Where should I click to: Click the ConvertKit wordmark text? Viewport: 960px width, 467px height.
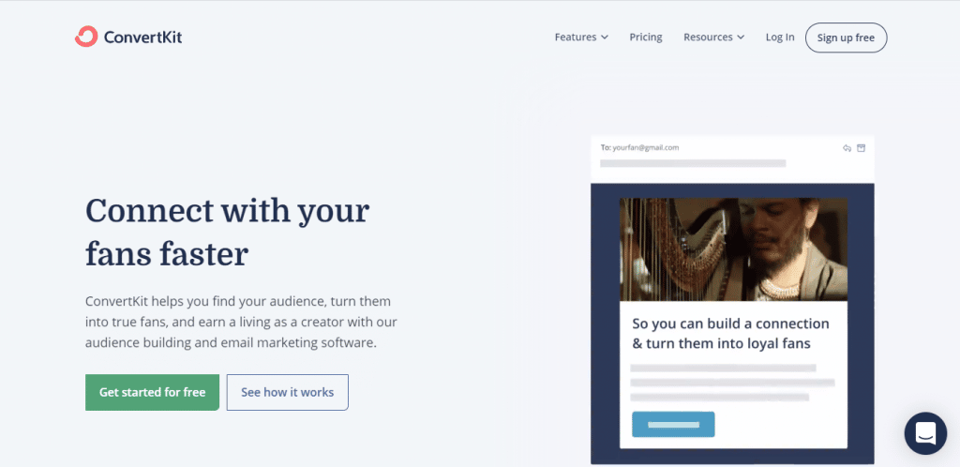pyautogui.click(x=142, y=38)
